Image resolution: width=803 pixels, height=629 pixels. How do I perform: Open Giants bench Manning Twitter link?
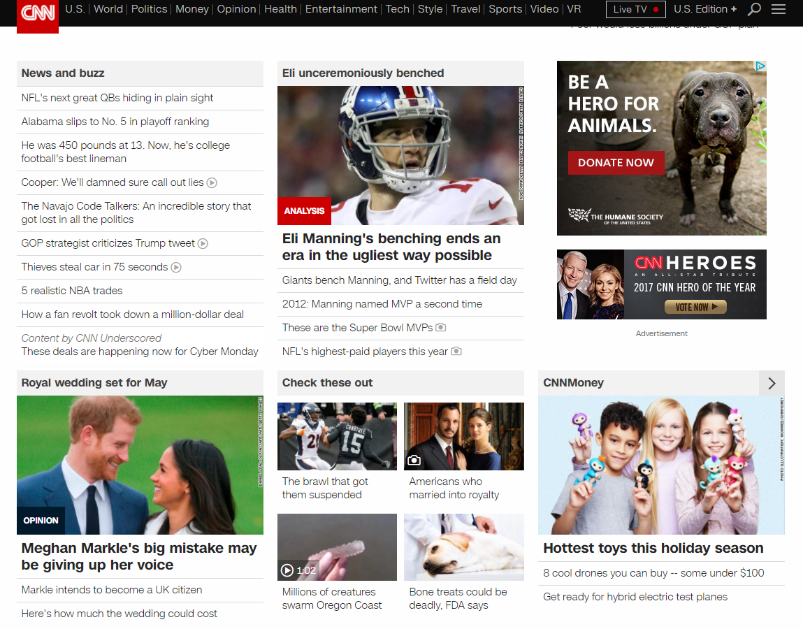[x=400, y=280]
